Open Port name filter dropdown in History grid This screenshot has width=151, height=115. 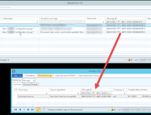(x=47, y=93)
